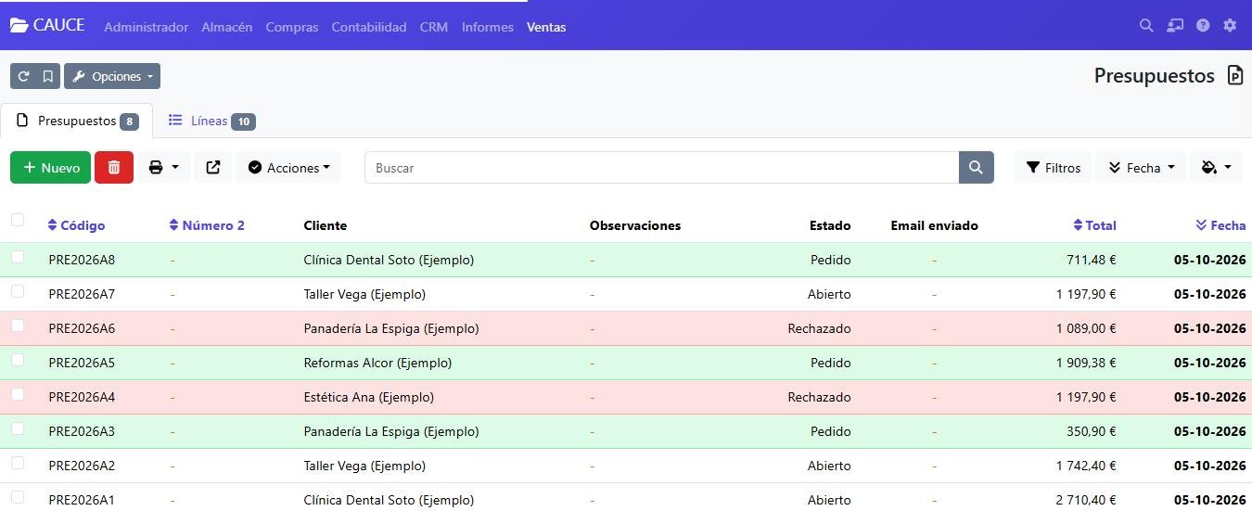Open the Filtros button

coord(1053,168)
